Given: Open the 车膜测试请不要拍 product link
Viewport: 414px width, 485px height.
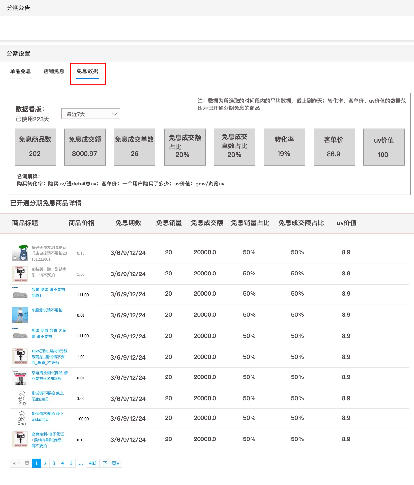Looking at the screenshot, I should [x=47, y=310].
